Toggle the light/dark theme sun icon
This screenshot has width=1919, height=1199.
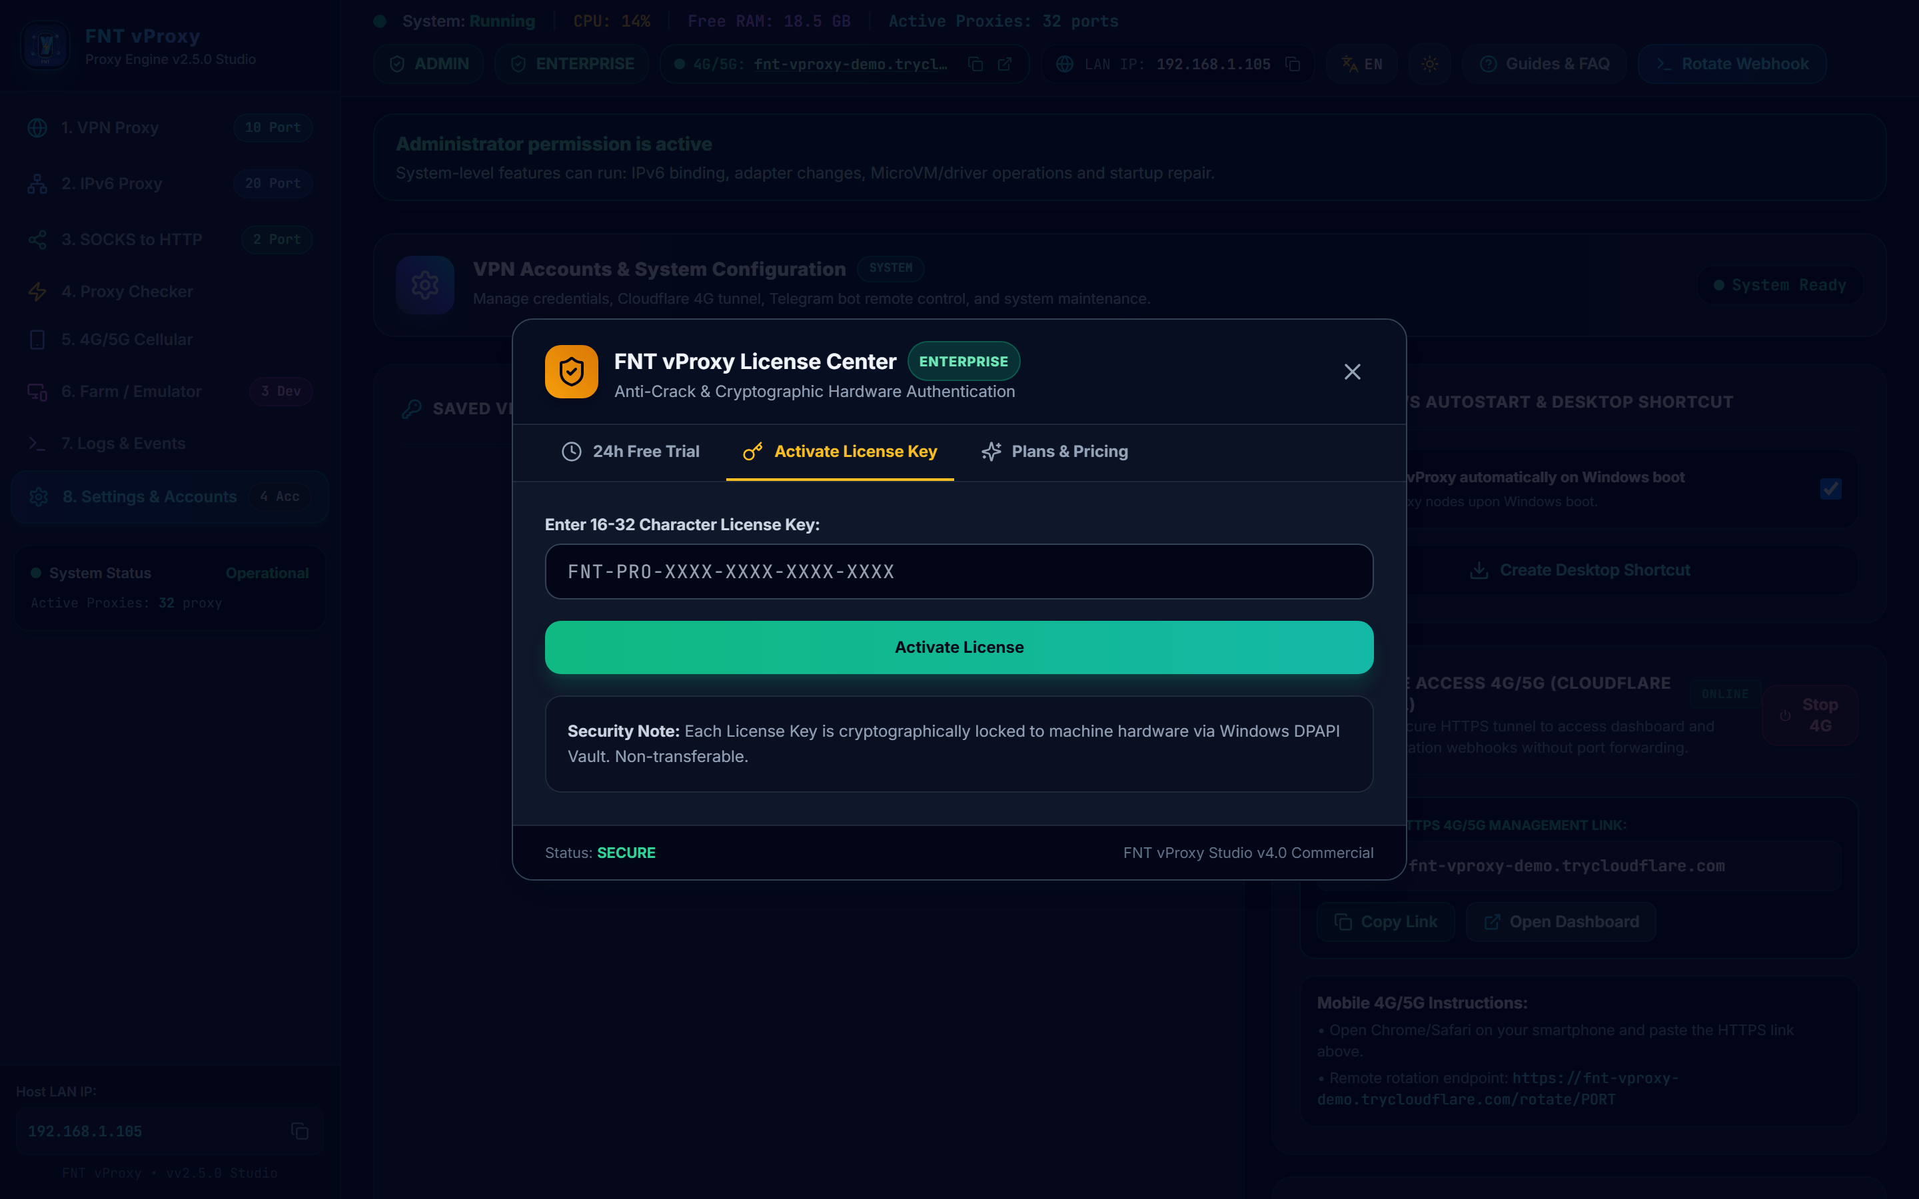[1430, 64]
